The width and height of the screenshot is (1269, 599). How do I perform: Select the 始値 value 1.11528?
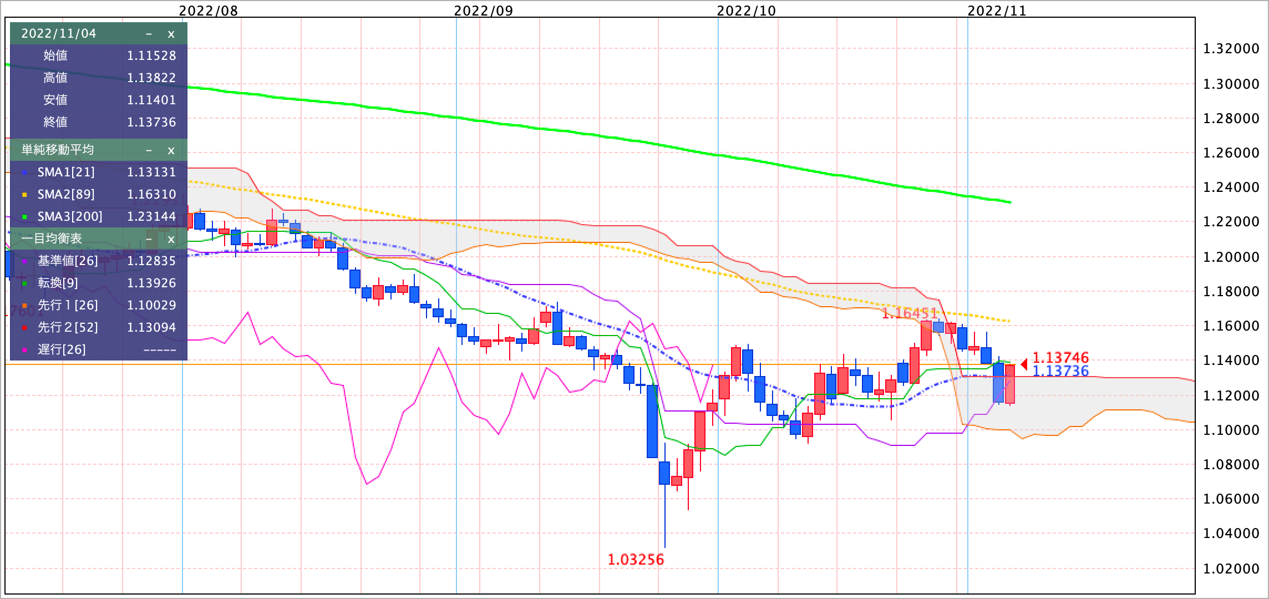pyautogui.click(x=151, y=55)
